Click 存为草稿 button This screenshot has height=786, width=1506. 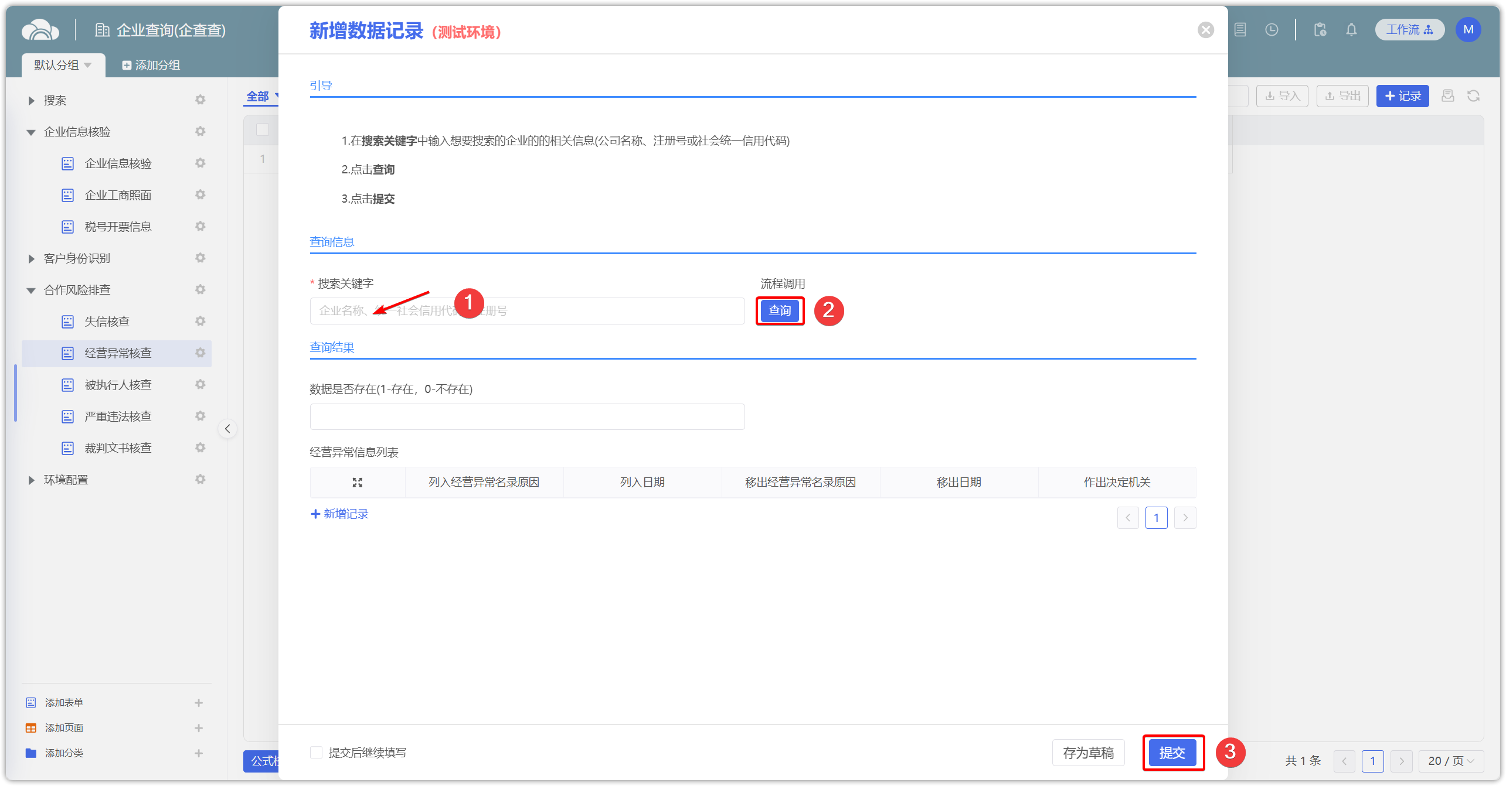pos(1088,753)
